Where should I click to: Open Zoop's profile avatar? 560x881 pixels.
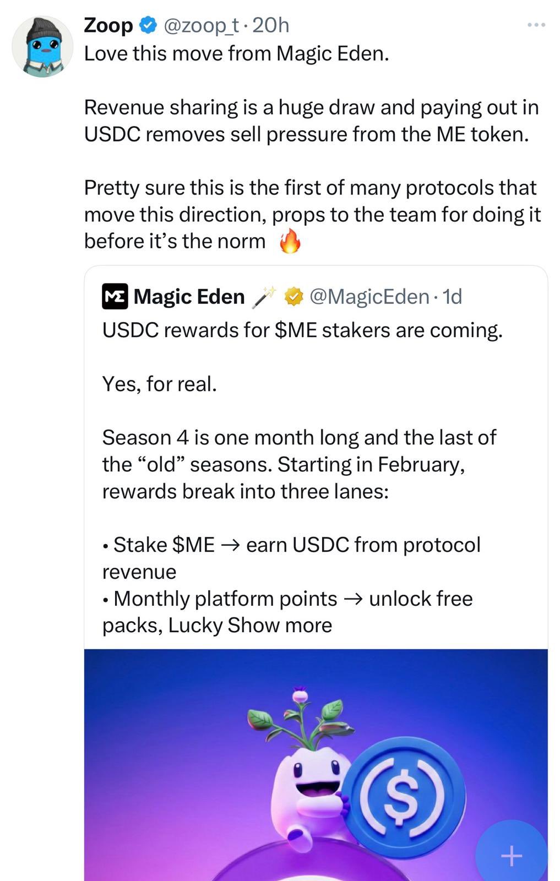click(42, 47)
